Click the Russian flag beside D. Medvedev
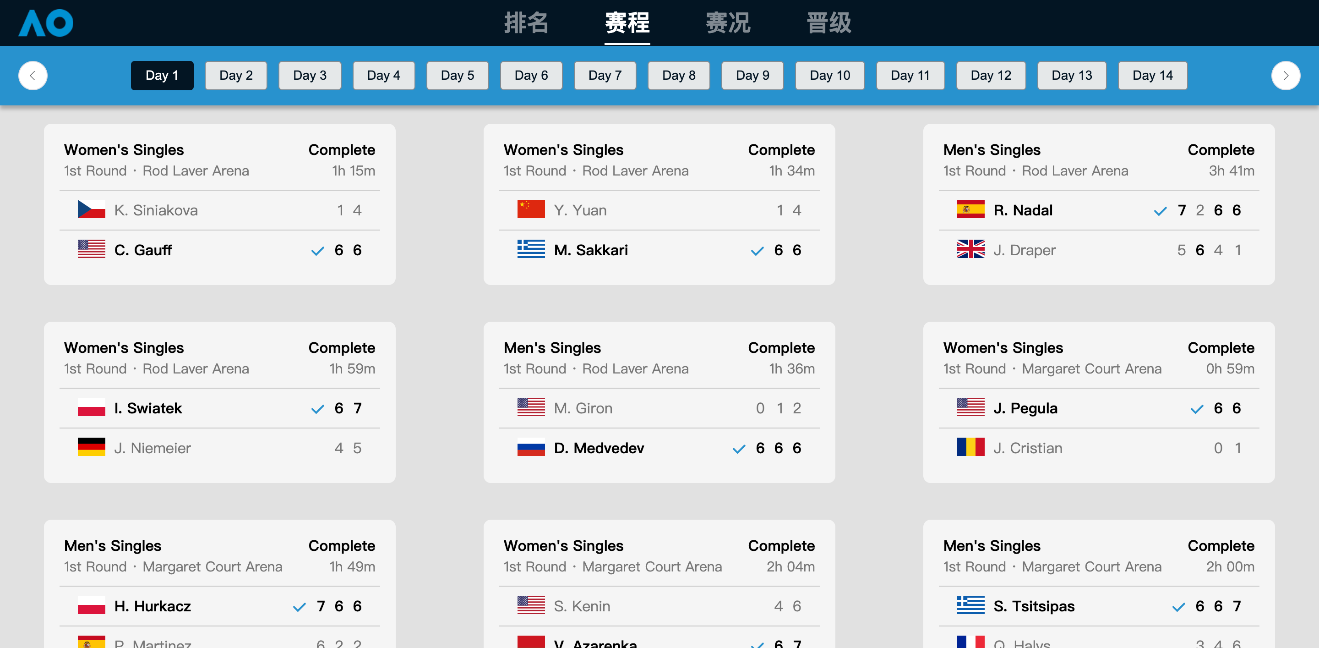The image size is (1319, 648). coord(530,448)
